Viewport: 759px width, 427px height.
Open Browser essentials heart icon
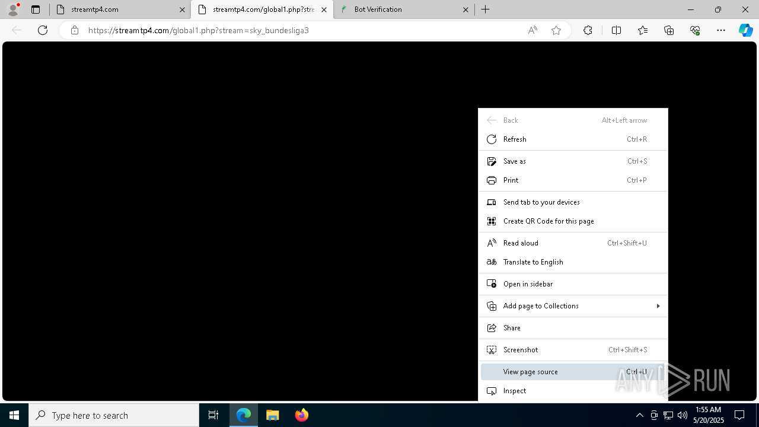tap(695, 30)
